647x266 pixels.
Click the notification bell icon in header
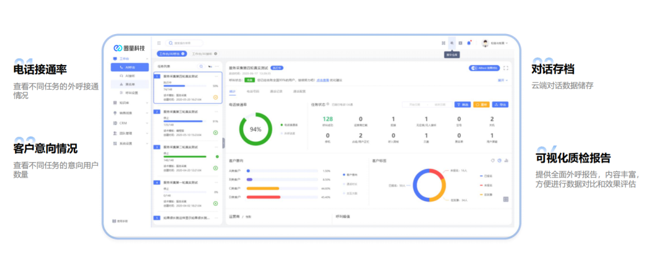coord(469,43)
